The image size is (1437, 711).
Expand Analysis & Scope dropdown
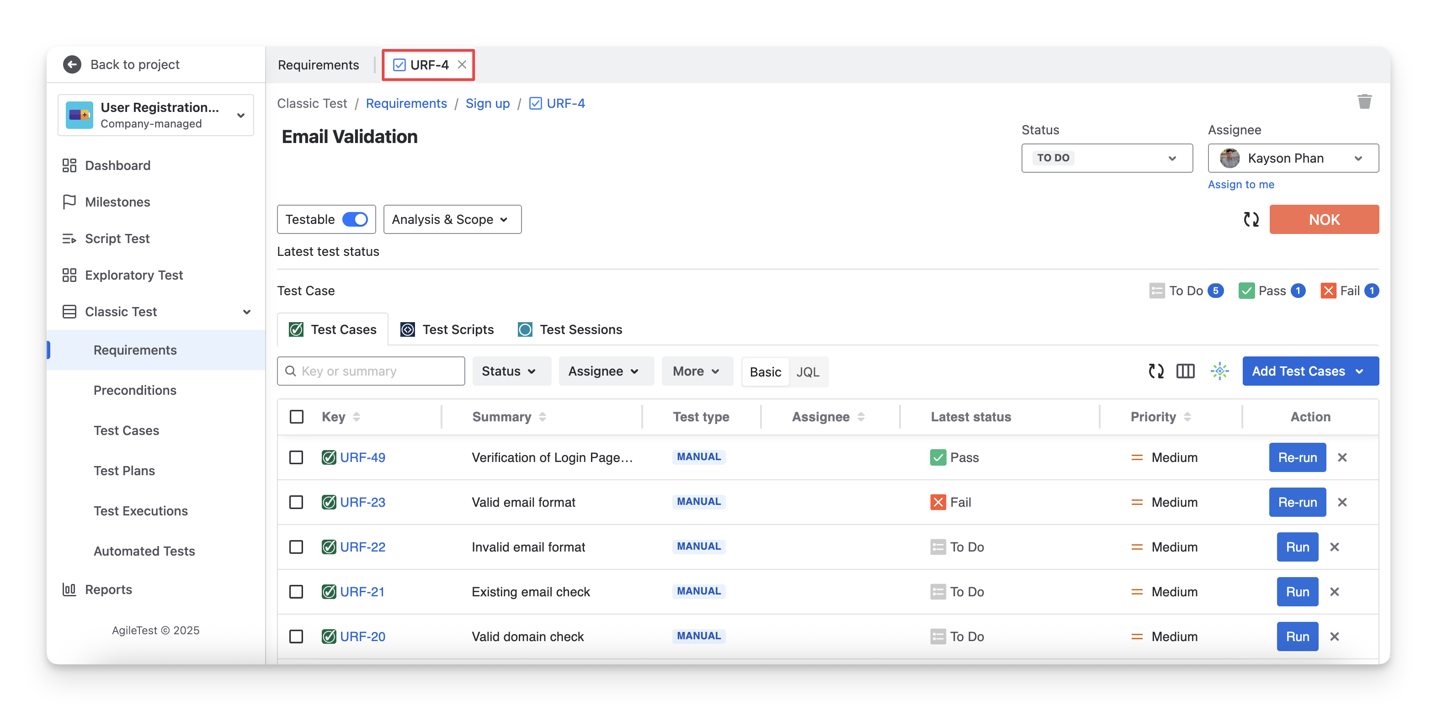(x=452, y=219)
